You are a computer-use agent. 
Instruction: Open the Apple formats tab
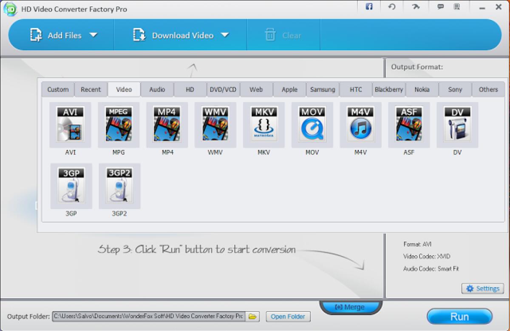[289, 89]
